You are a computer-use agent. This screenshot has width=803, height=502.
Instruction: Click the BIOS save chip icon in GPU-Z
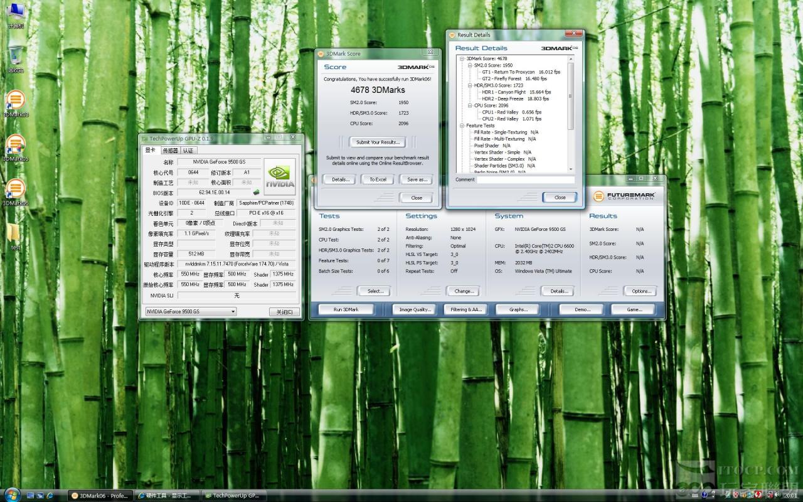coord(256,192)
